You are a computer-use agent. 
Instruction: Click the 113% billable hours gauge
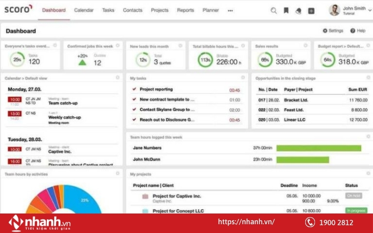point(205,60)
